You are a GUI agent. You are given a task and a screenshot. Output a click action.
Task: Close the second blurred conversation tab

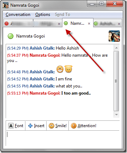tap(59, 24)
